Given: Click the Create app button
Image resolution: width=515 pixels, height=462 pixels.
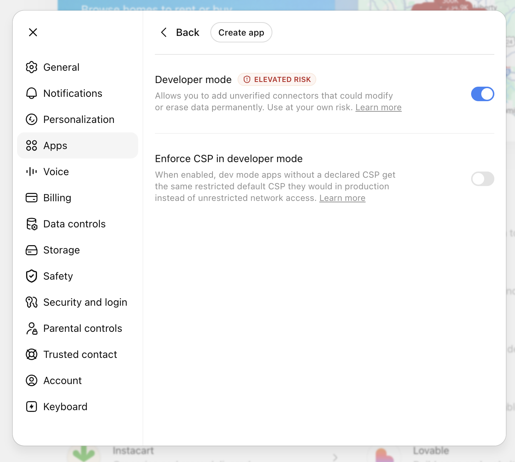Looking at the screenshot, I should click(241, 32).
